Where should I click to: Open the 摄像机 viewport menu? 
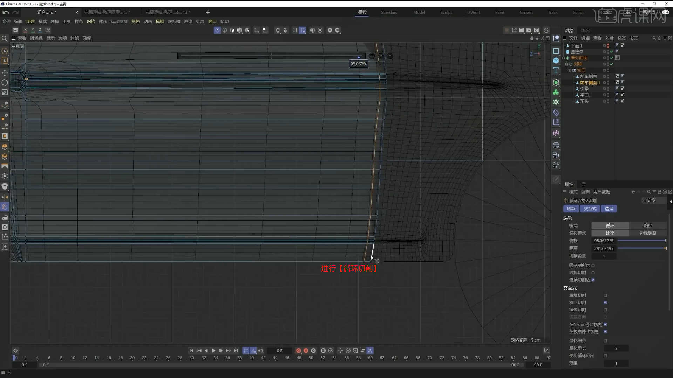[36, 38]
